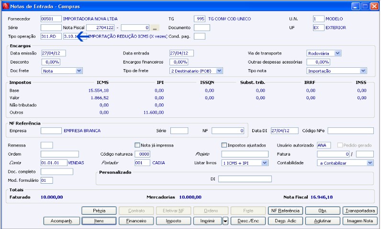This screenshot has width=381, height=229.
Task: Click the Fornecedor code input field
Action: coord(51,19)
